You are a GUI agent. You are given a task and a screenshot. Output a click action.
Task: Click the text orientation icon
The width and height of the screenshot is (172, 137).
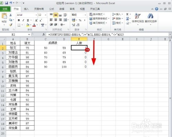(62, 25)
